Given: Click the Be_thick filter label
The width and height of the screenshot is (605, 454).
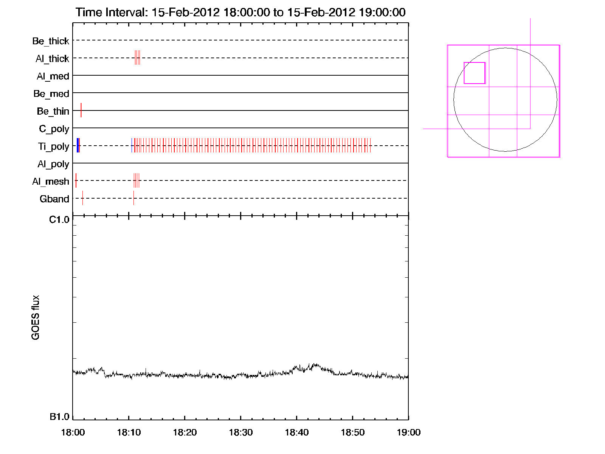Looking at the screenshot, I should (51, 41).
